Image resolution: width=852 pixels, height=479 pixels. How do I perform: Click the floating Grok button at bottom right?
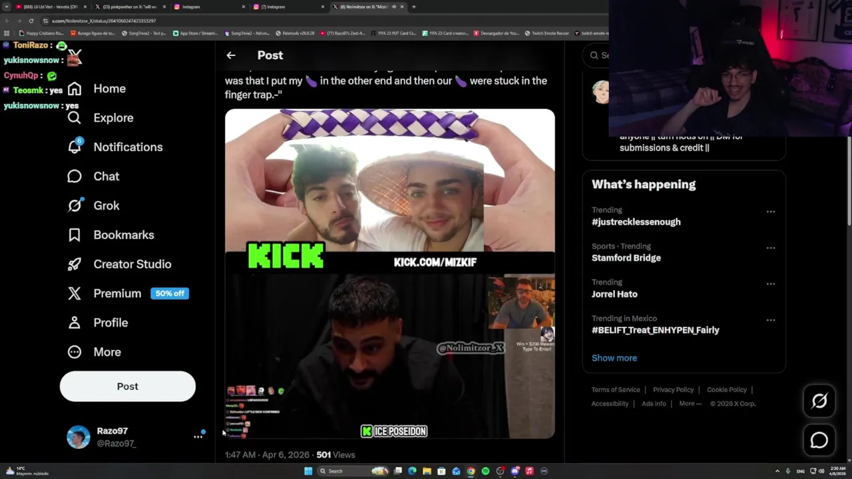tap(819, 400)
